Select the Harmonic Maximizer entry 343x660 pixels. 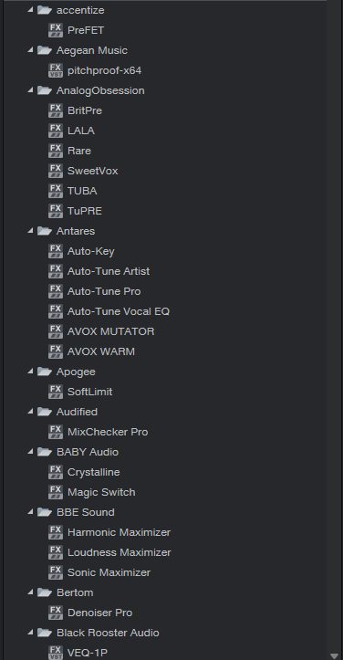[x=120, y=532]
